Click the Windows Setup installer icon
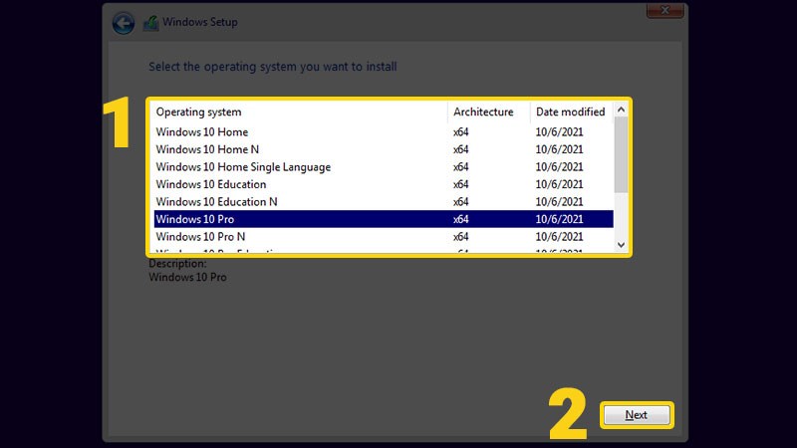The height and width of the screenshot is (448, 797). pyautogui.click(x=151, y=23)
